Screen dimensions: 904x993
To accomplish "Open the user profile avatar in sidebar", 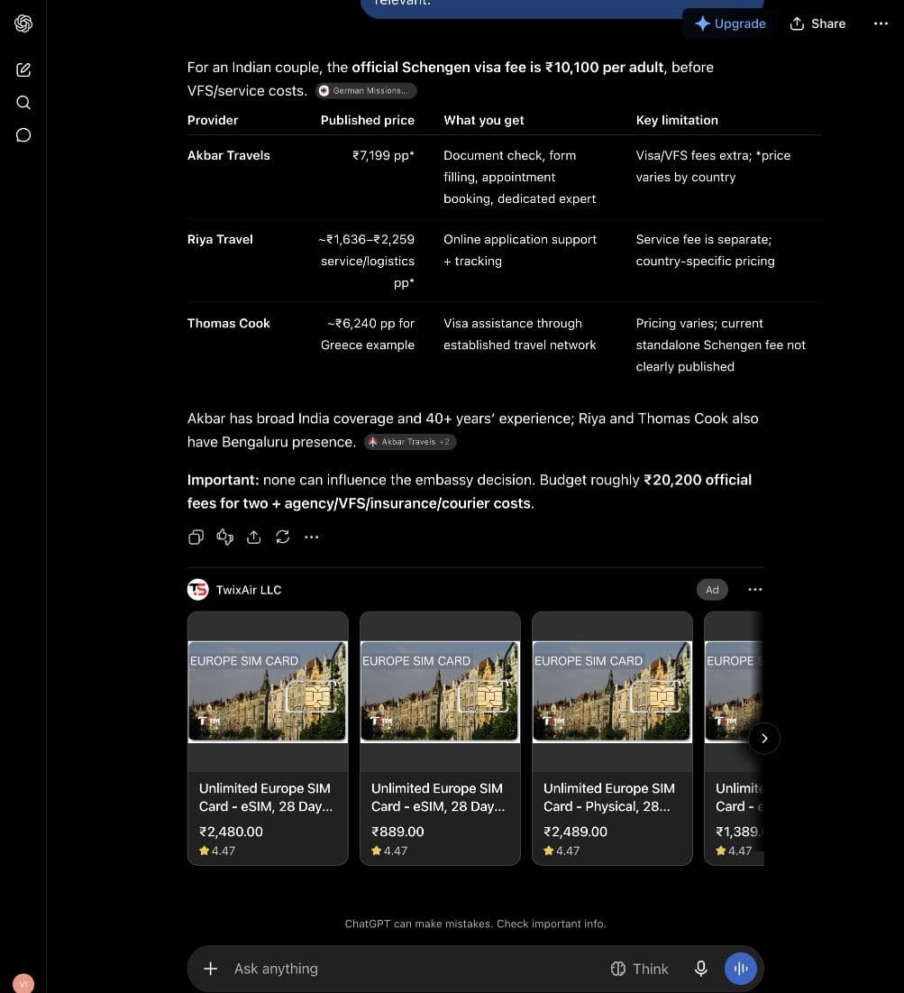I will [x=23, y=983].
